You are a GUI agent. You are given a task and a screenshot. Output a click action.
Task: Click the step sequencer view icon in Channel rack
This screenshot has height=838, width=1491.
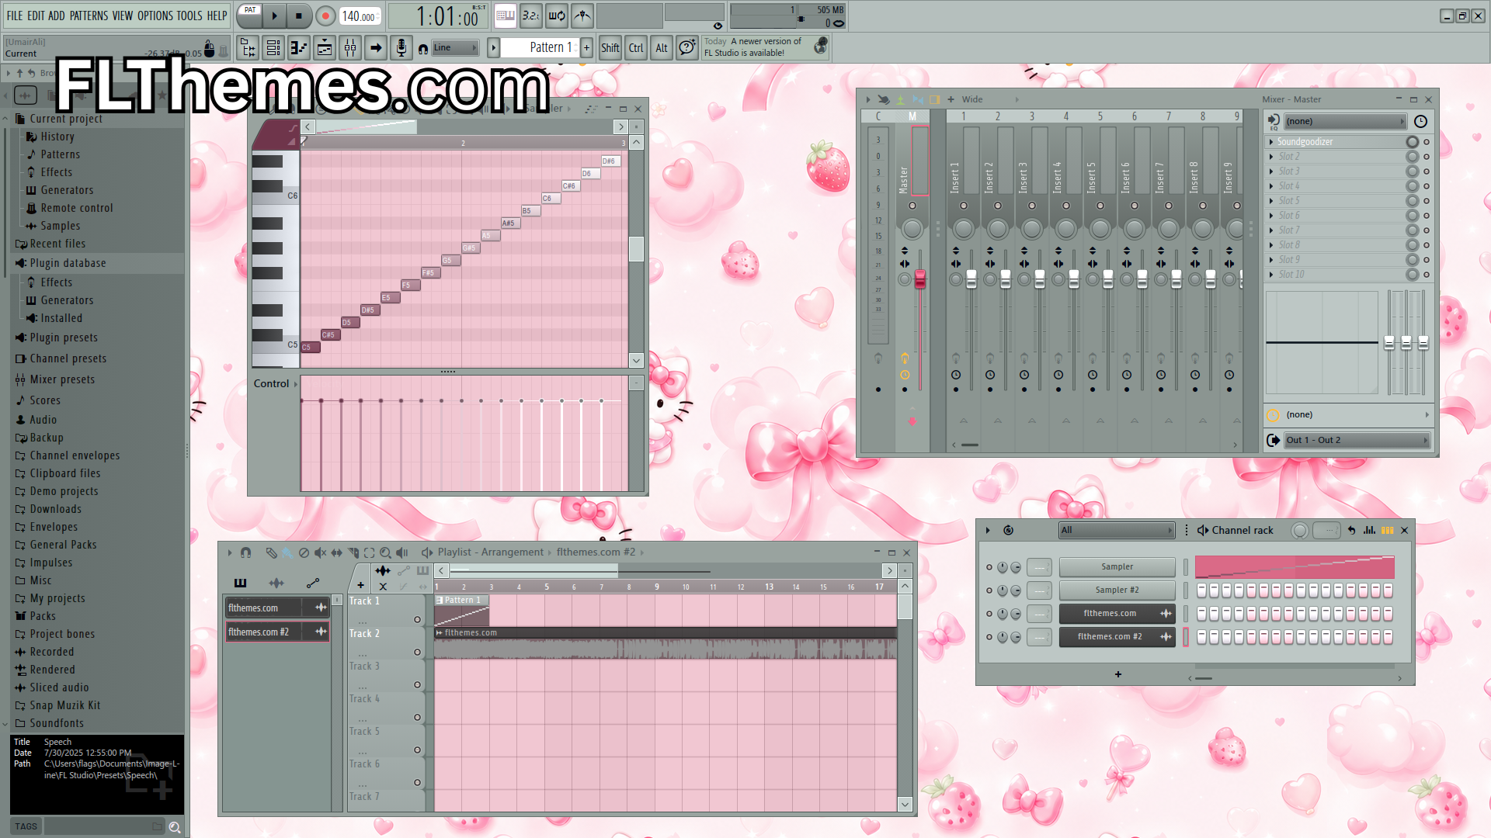click(1387, 530)
